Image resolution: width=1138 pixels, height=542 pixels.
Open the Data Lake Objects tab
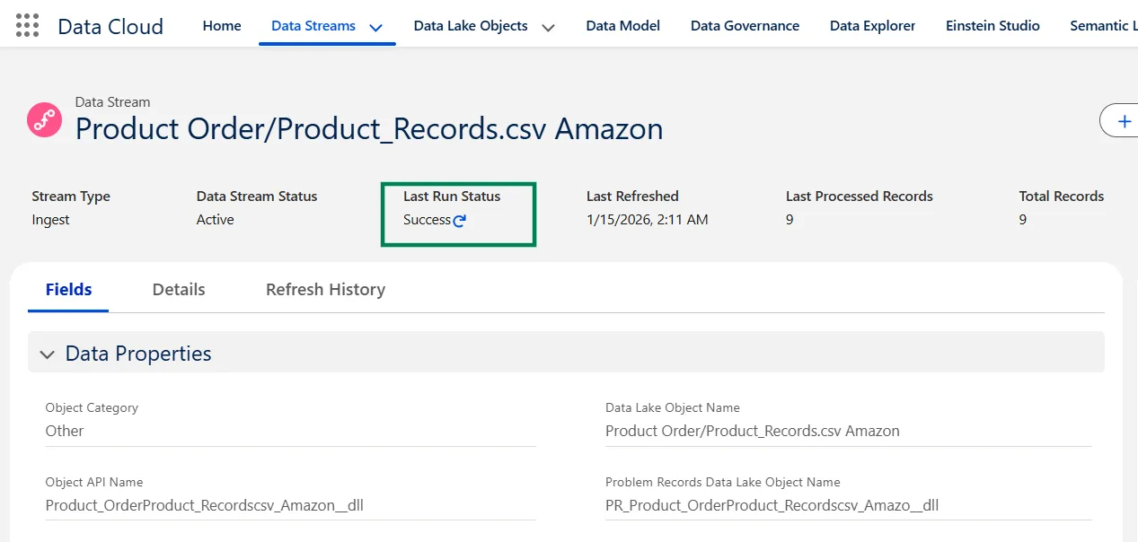(x=471, y=26)
